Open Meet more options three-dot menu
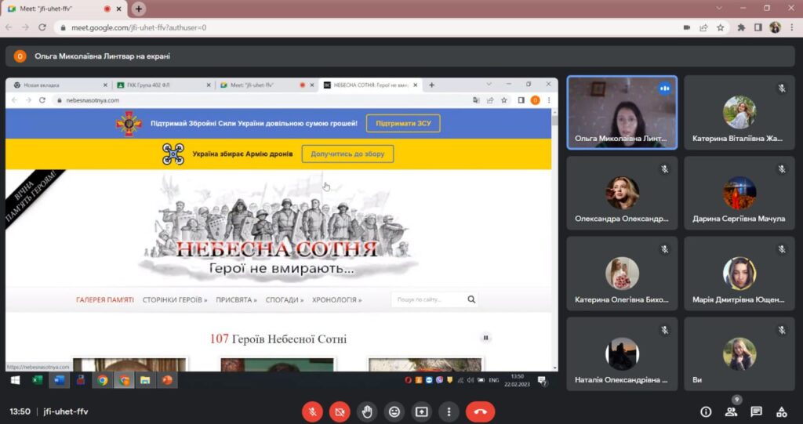Image resolution: width=803 pixels, height=424 pixels. tap(449, 411)
